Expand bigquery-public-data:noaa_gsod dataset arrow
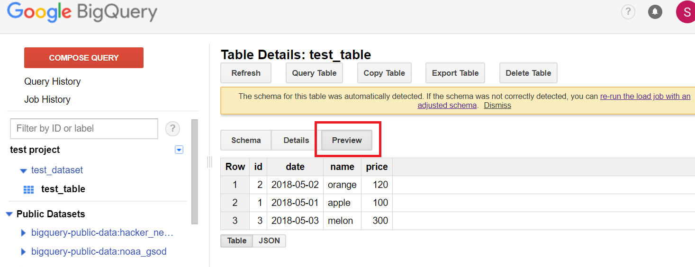 tap(24, 252)
